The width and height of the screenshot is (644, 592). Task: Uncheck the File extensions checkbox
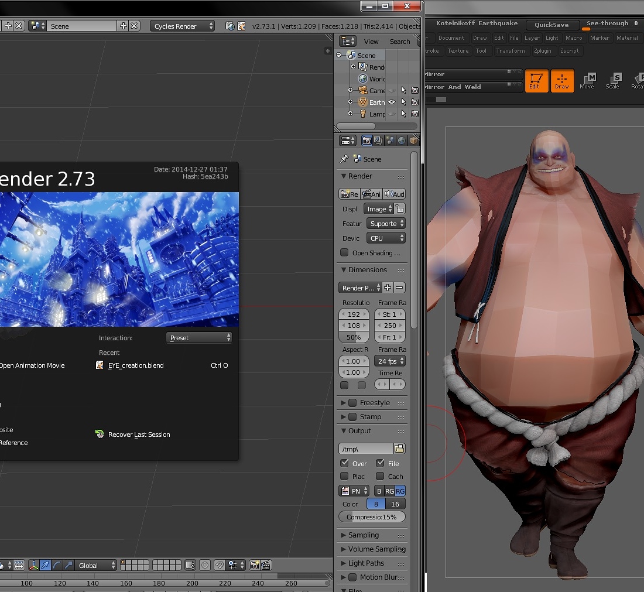(x=381, y=463)
